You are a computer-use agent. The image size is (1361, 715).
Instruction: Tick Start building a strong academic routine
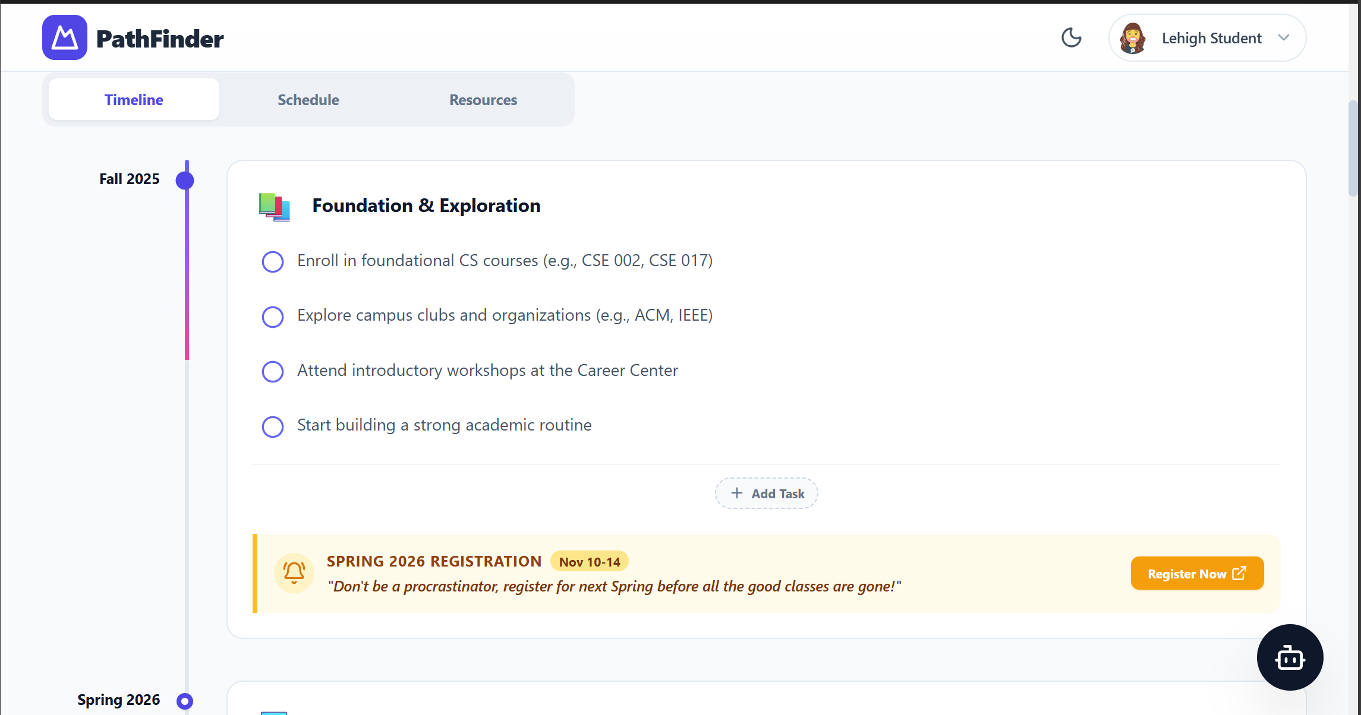point(273,426)
